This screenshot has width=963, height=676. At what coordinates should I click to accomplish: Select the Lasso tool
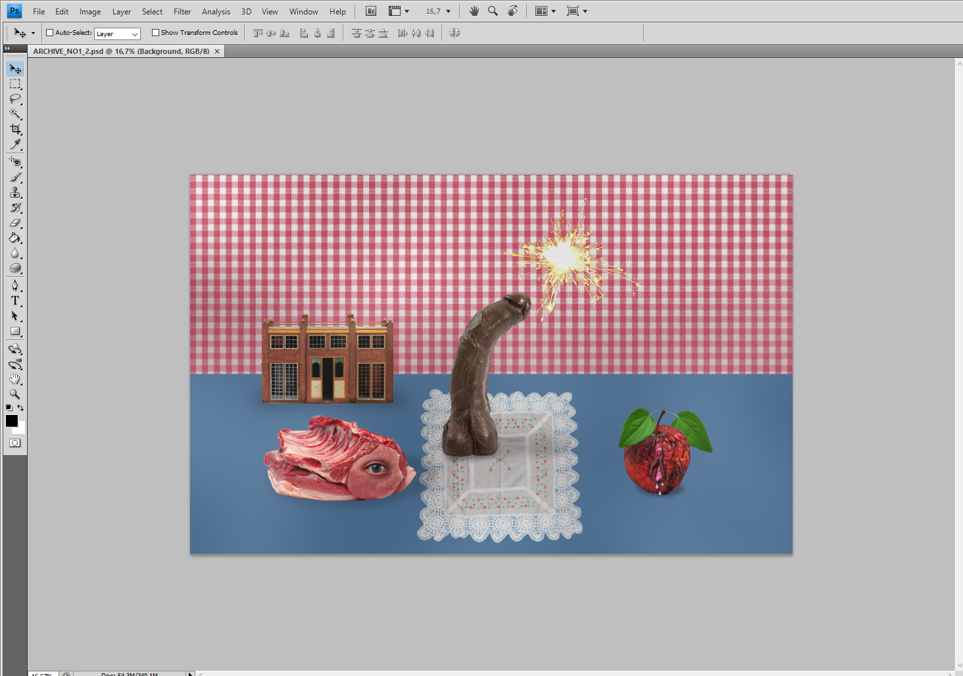[x=15, y=99]
